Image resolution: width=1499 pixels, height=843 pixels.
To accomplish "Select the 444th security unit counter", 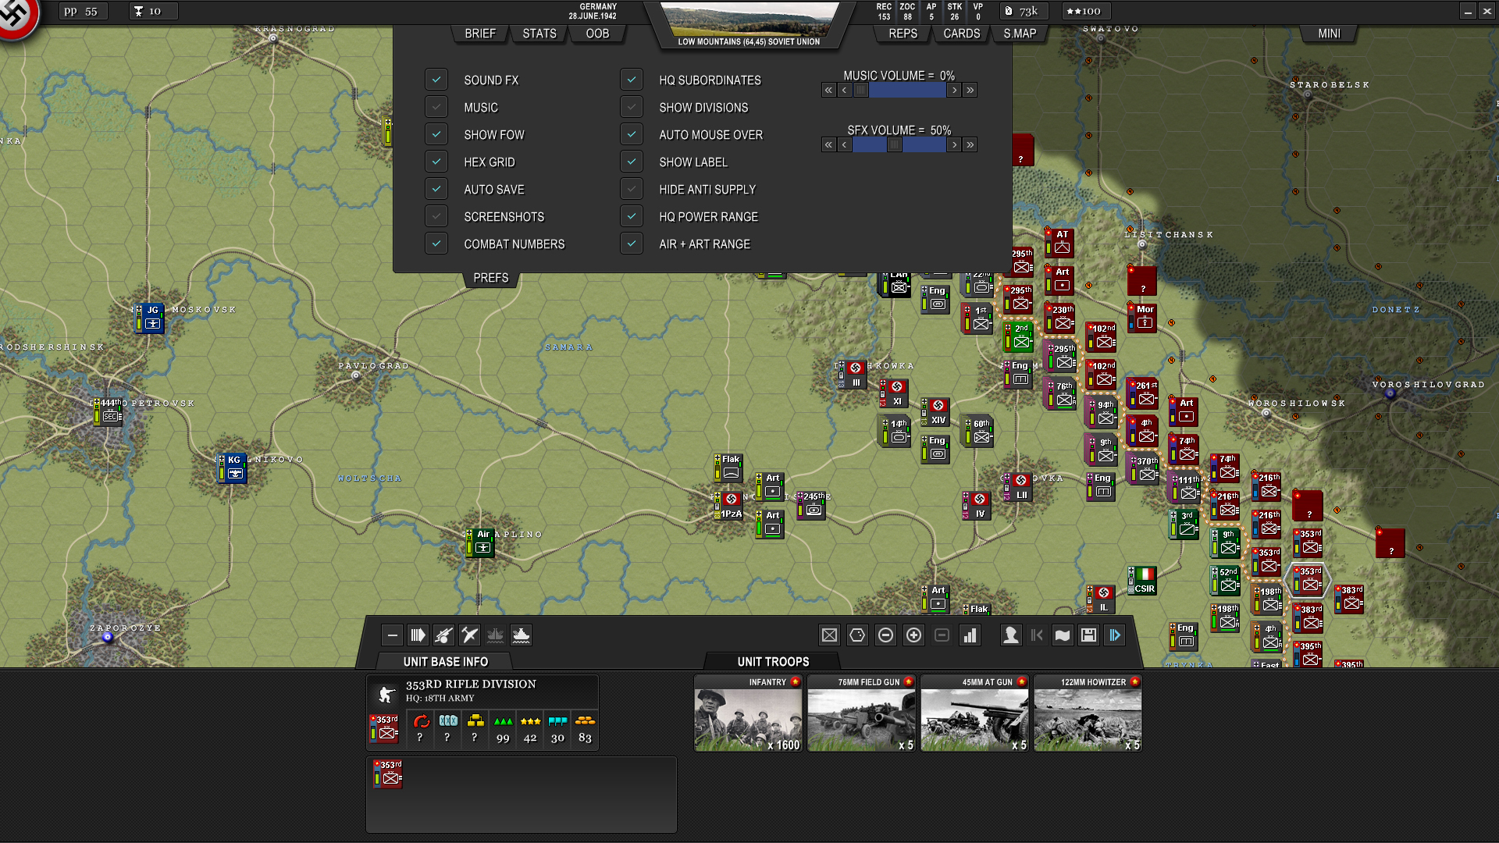I will 109,411.
